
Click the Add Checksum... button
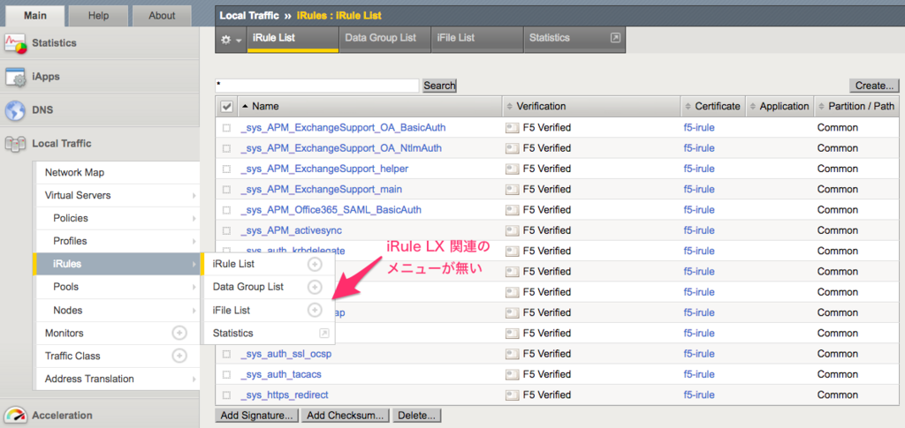coord(346,416)
